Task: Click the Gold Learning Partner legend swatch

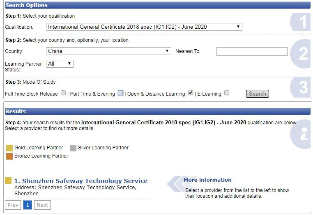Action: (9, 148)
